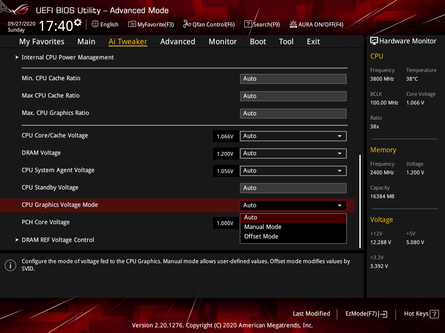This screenshot has width=445, height=333.
Task: Open CPU System Agent Voltage dropdown
Action: click(293, 171)
